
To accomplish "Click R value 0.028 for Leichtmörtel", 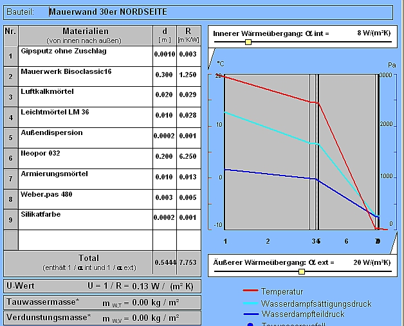I will pyautogui.click(x=188, y=116).
